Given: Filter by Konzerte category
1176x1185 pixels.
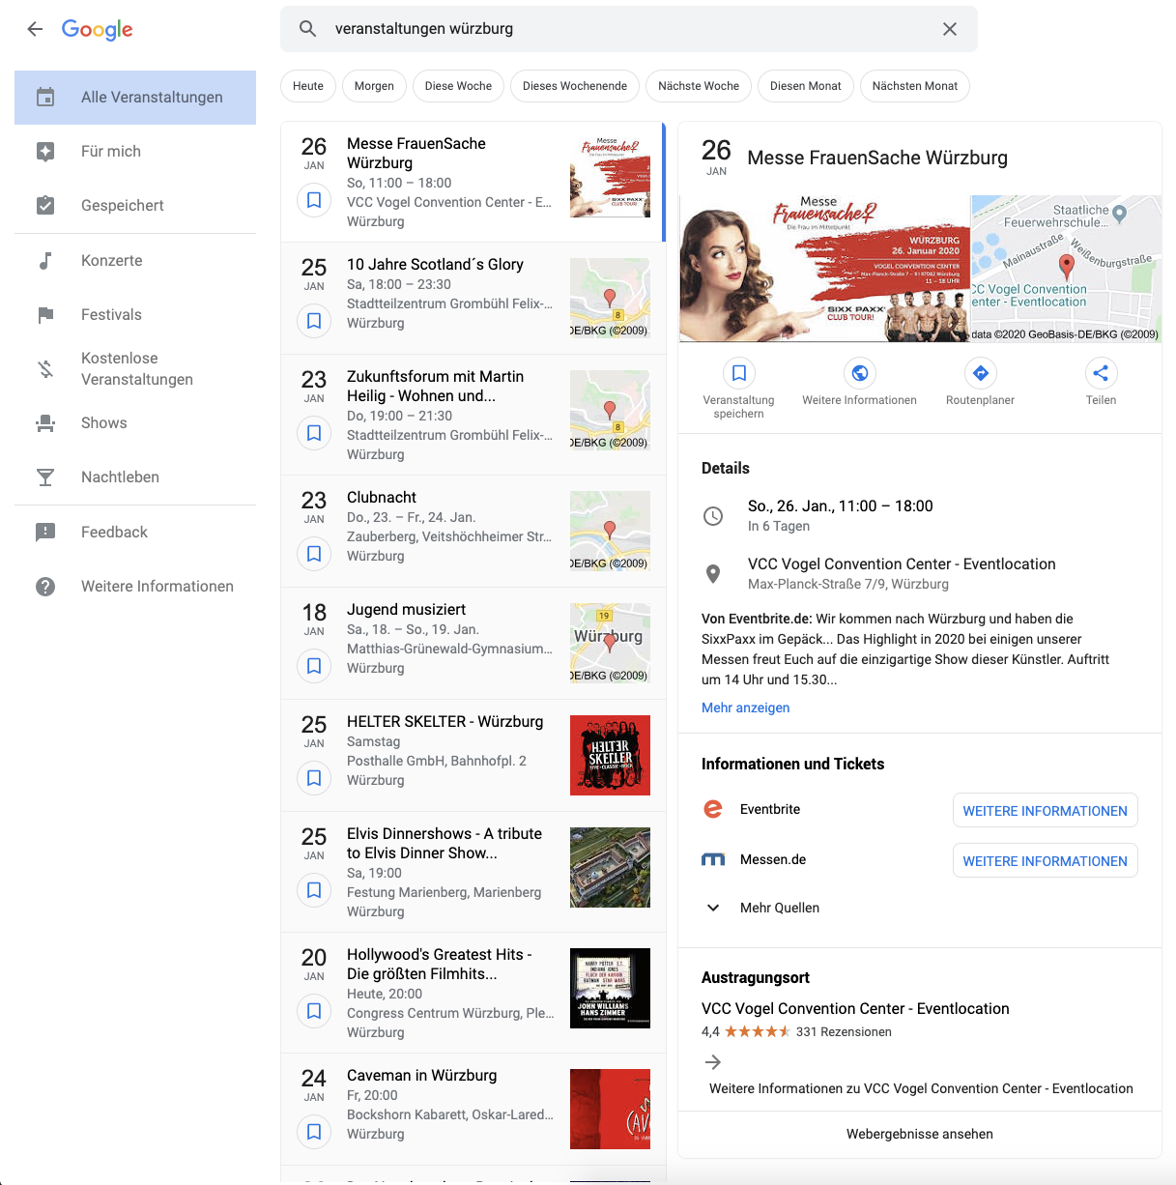Looking at the screenshot, I should (135, 261).
